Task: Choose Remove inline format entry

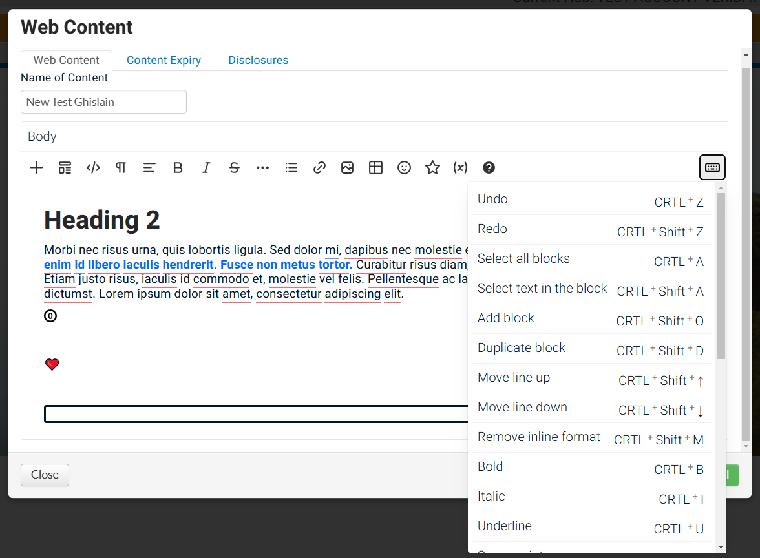Action: coord(591,438)
